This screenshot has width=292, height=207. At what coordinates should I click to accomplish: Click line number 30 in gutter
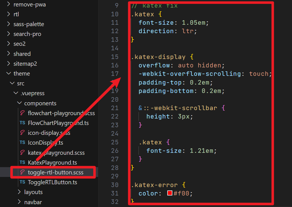click(115, 185)
